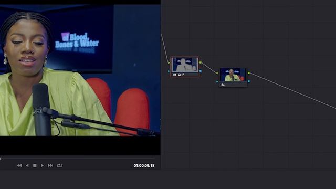The width and height of the screenshot is (336, 189).
Task: Select node 04 thumbnail
Action: (233, 75)
